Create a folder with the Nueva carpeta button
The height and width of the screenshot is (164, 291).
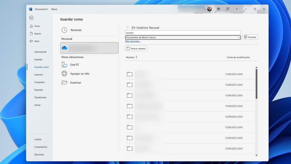tap(136, 48)
